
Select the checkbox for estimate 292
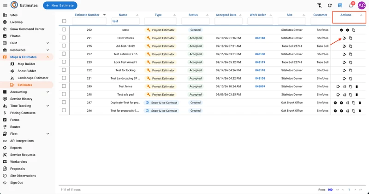[x=64, y=29]
